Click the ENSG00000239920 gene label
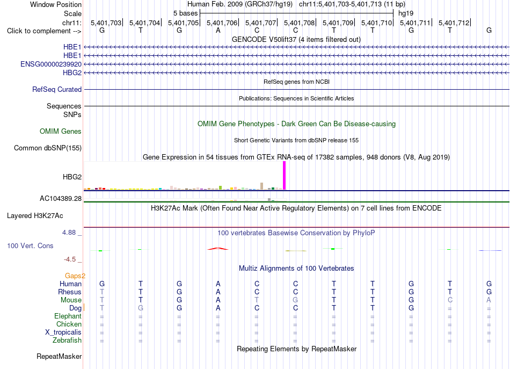Viewport: 510px width, 369px height. (x=51, y=64)
